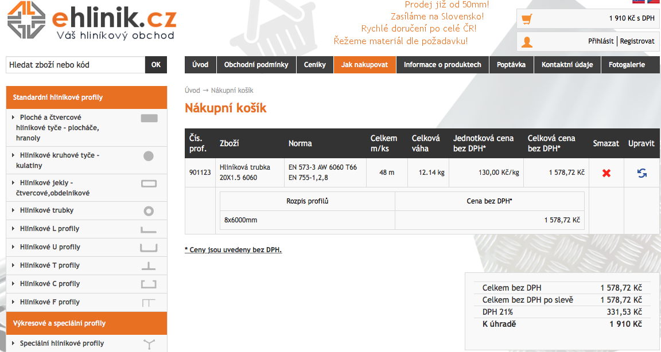The height and width of the screenshot is (352, 661).
Task: Expand Hliníkové L profily category
Action: [x=49, y=229]
